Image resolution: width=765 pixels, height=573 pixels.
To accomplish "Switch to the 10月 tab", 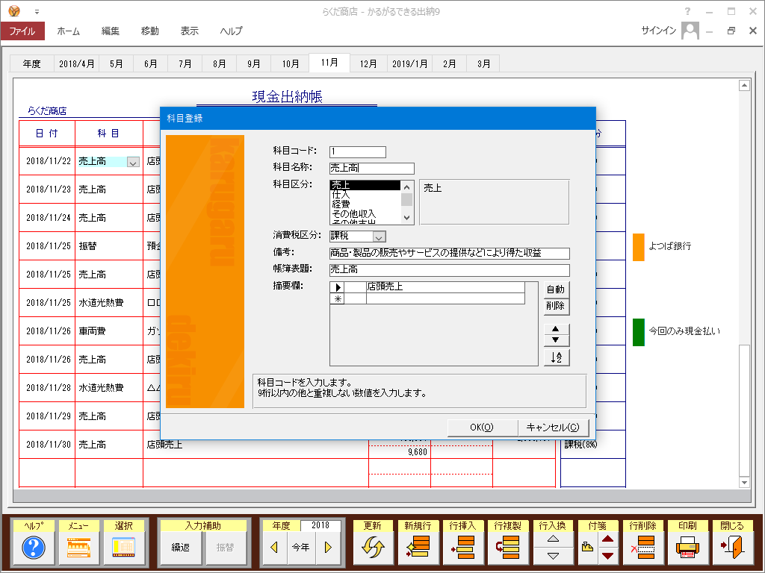I will [x=291, y=64].
